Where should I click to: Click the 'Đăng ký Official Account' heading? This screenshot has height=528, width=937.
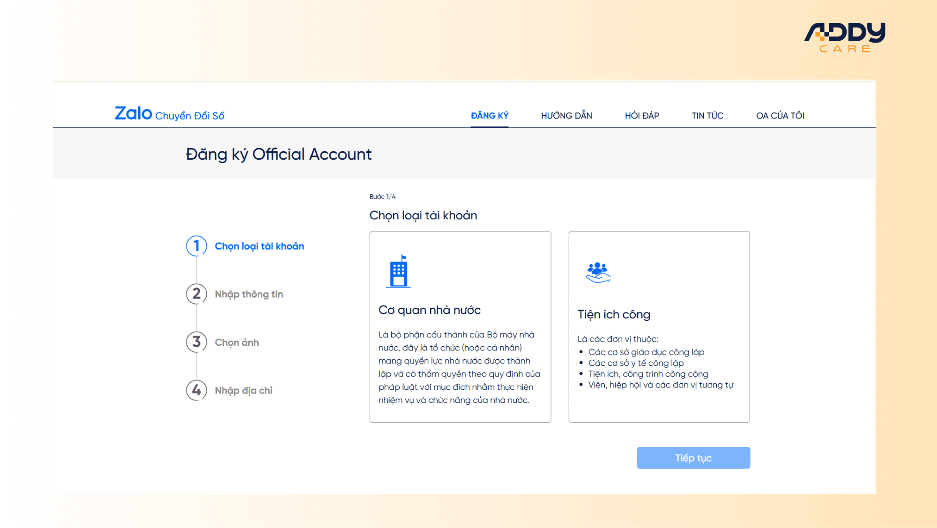click(278, 154)
